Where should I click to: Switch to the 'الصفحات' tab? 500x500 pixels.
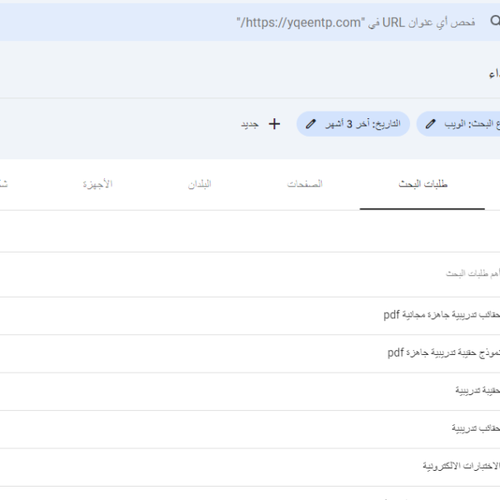pos(304,184)
